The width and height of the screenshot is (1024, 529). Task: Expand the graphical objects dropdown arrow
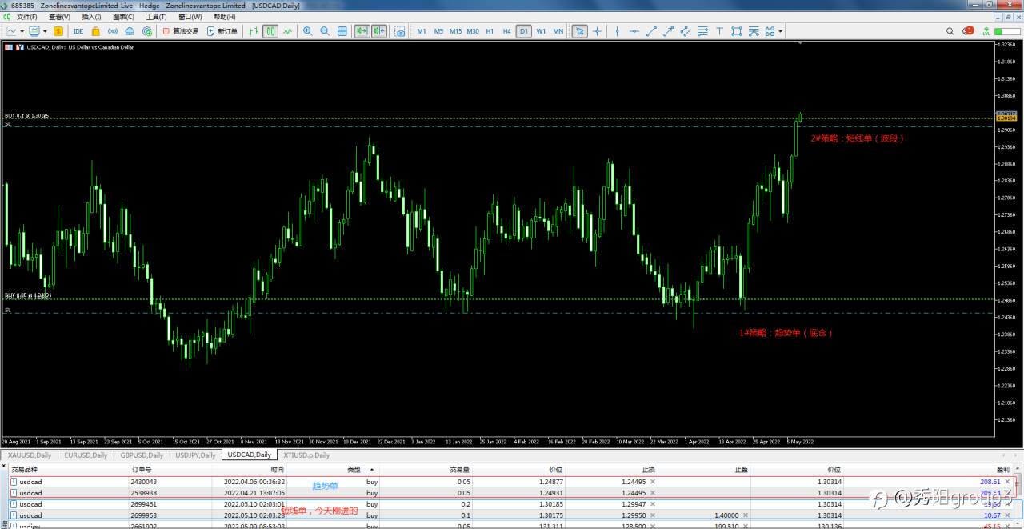[x=780, y=31]
